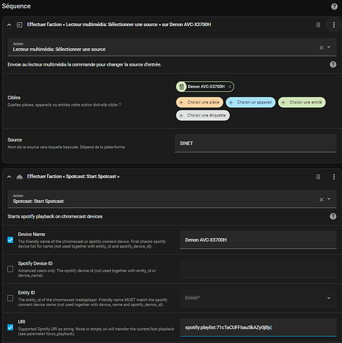This screenshot has width=342, height=343.
Task: Enable the Entity ID checkbox
Action: (10, 298)
